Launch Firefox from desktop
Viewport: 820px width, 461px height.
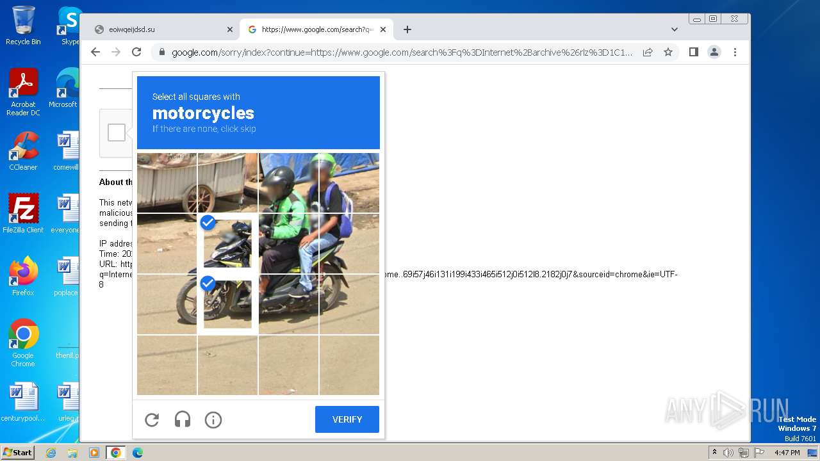[x=23, y=277]
